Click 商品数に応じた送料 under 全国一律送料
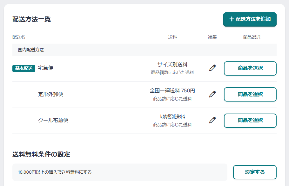 click(x=172, y=99)
